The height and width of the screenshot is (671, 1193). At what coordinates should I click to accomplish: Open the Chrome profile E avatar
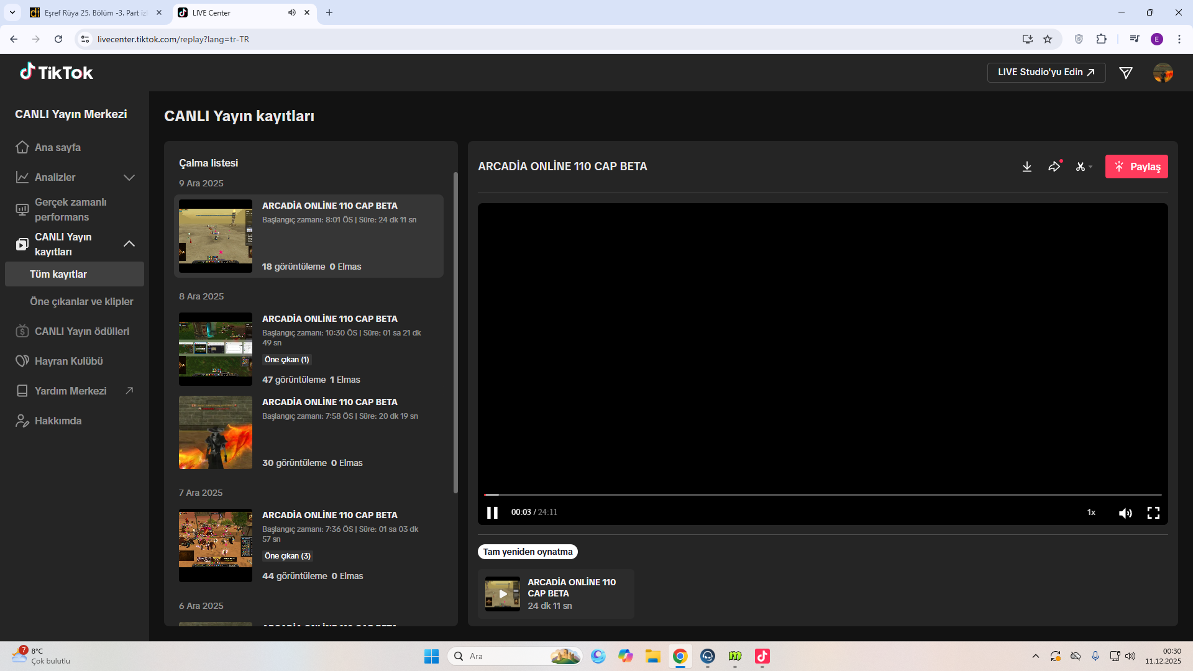click(x=1157, y=39)
